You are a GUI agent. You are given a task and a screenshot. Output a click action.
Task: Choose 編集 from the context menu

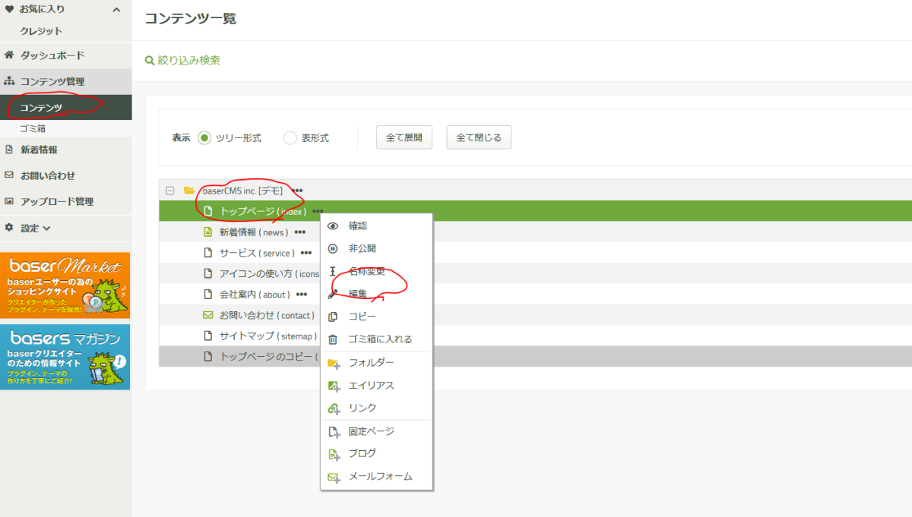click(358, 294)
